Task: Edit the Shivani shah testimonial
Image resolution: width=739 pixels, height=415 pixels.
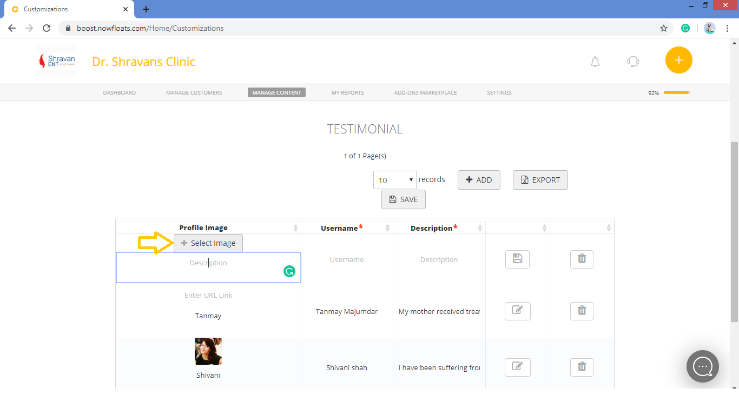Action: [x=517, y=367]
